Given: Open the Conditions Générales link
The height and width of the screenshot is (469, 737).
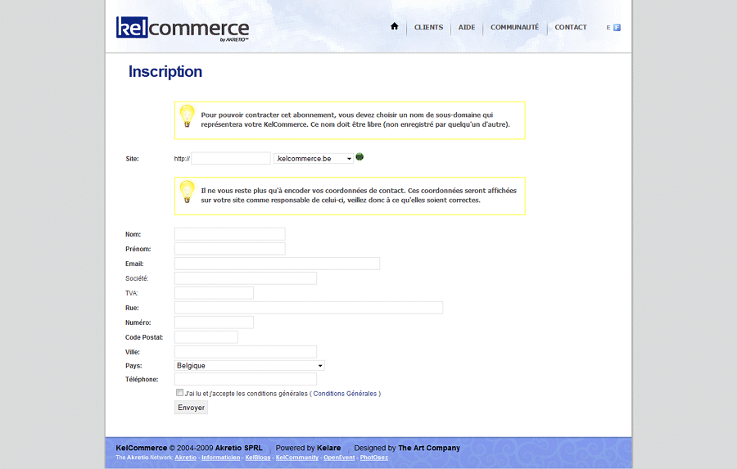Looking at the screenshot, I should (x=345, y=394).
